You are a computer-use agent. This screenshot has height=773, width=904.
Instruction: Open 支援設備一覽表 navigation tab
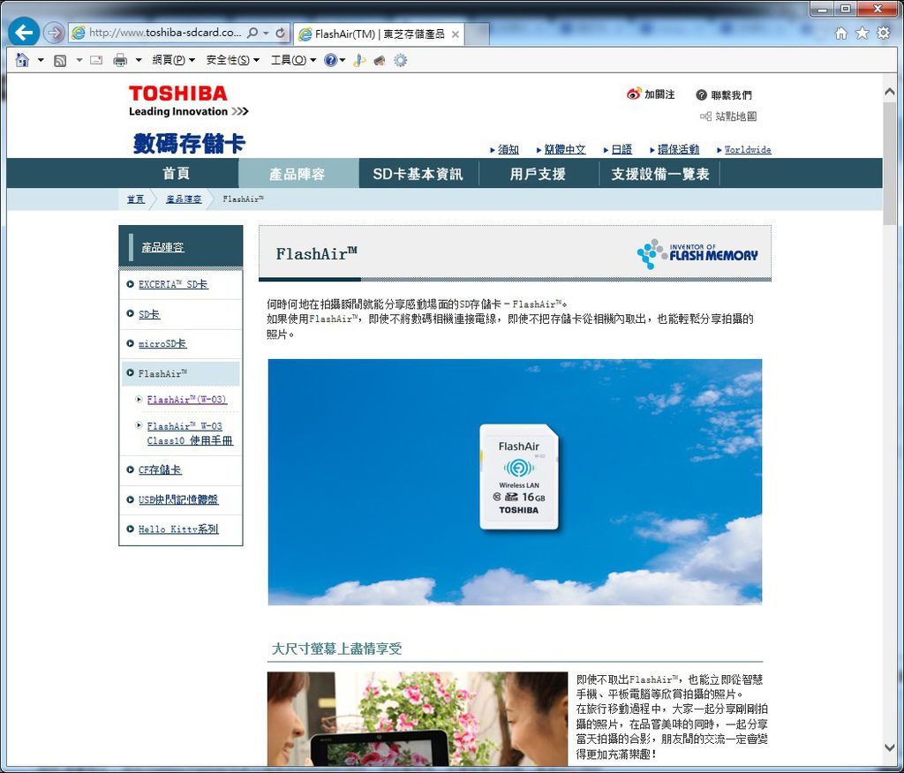(x=659, y=173)
